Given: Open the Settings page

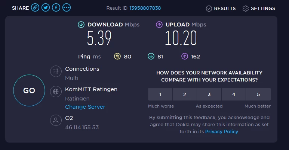Looking at the screenshot, I should (x=259, y=8).
